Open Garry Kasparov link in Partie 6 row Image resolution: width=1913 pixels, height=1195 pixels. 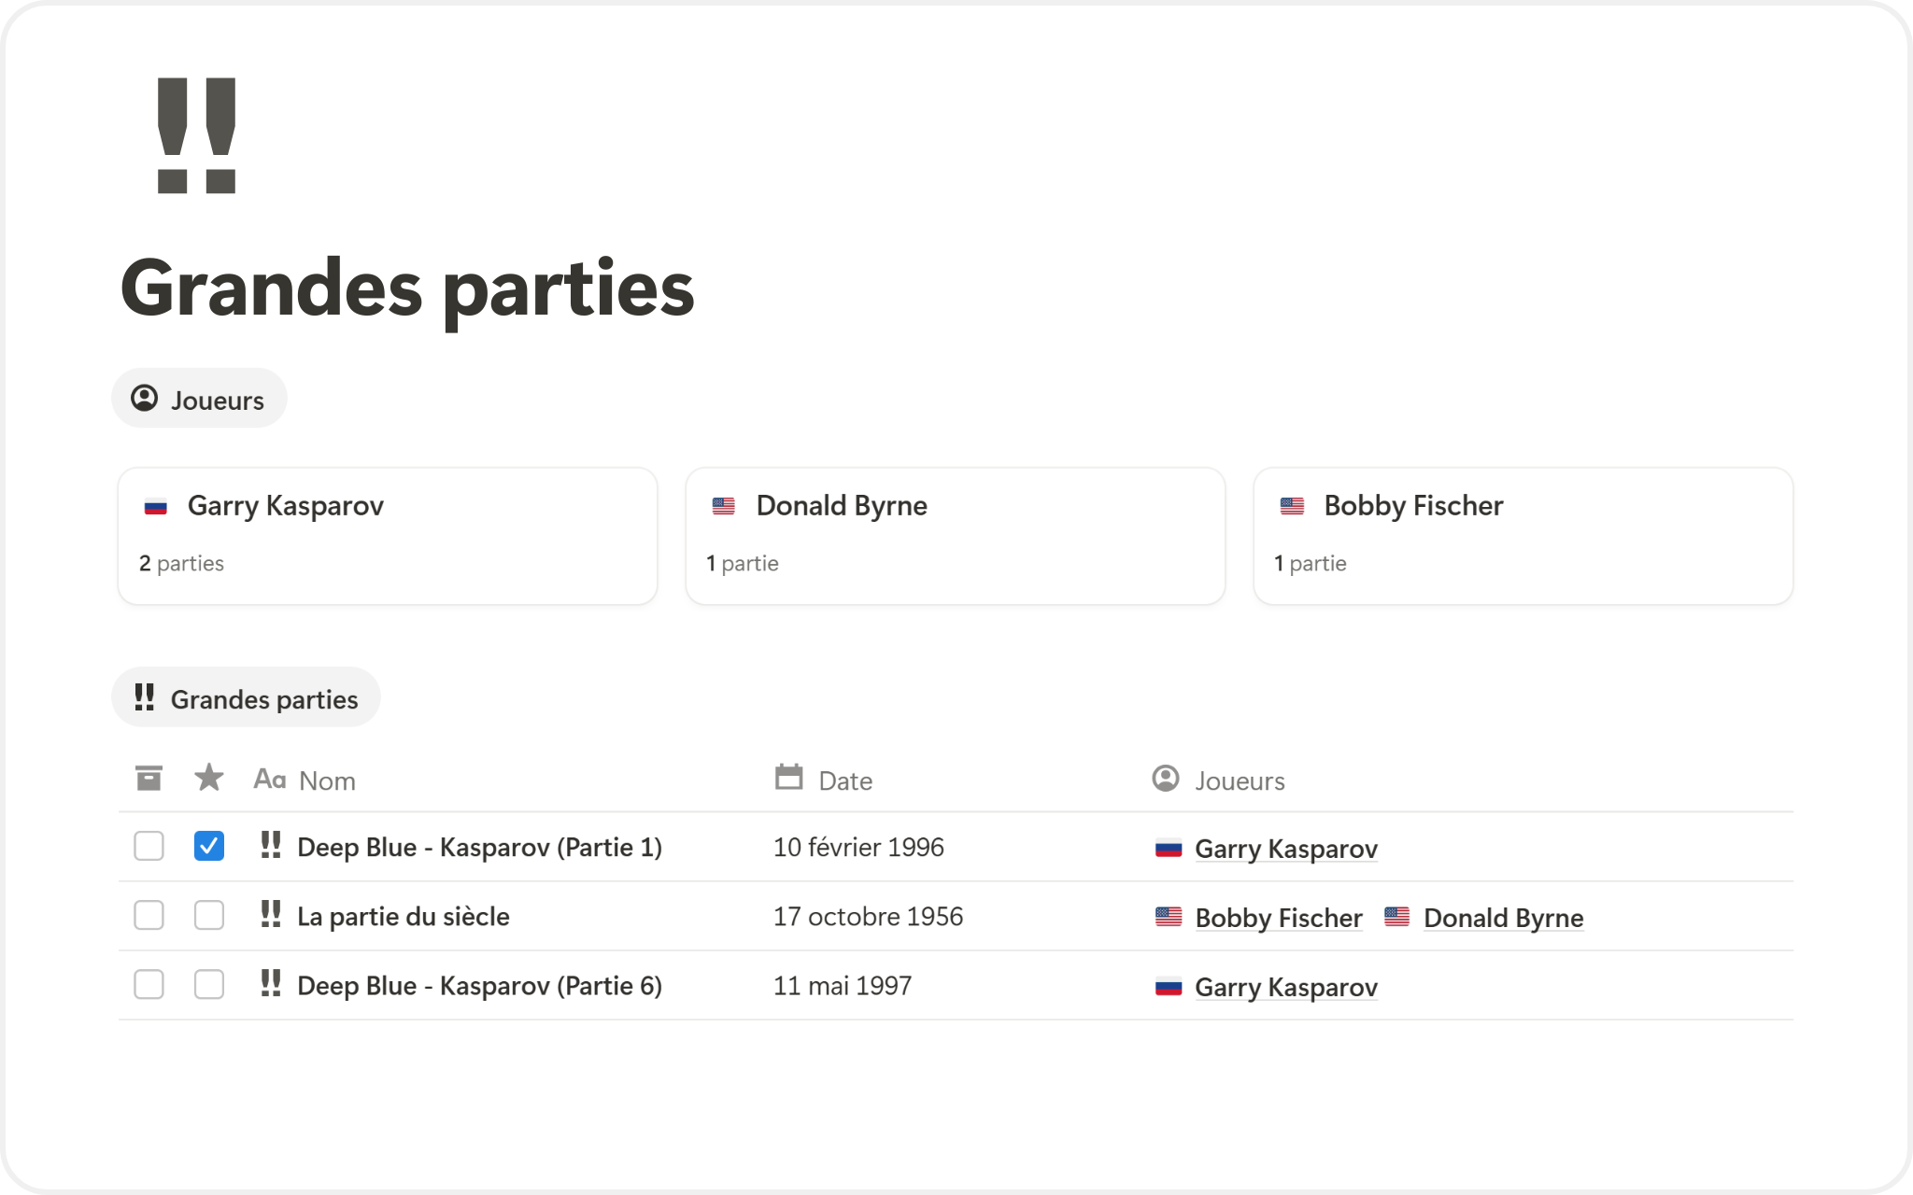[x=1285, y=987]
